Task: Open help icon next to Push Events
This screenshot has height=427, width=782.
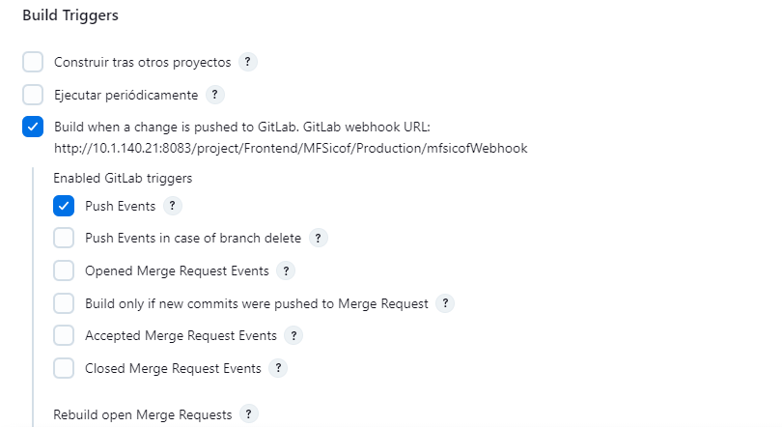Action: [x=172, y=206]
